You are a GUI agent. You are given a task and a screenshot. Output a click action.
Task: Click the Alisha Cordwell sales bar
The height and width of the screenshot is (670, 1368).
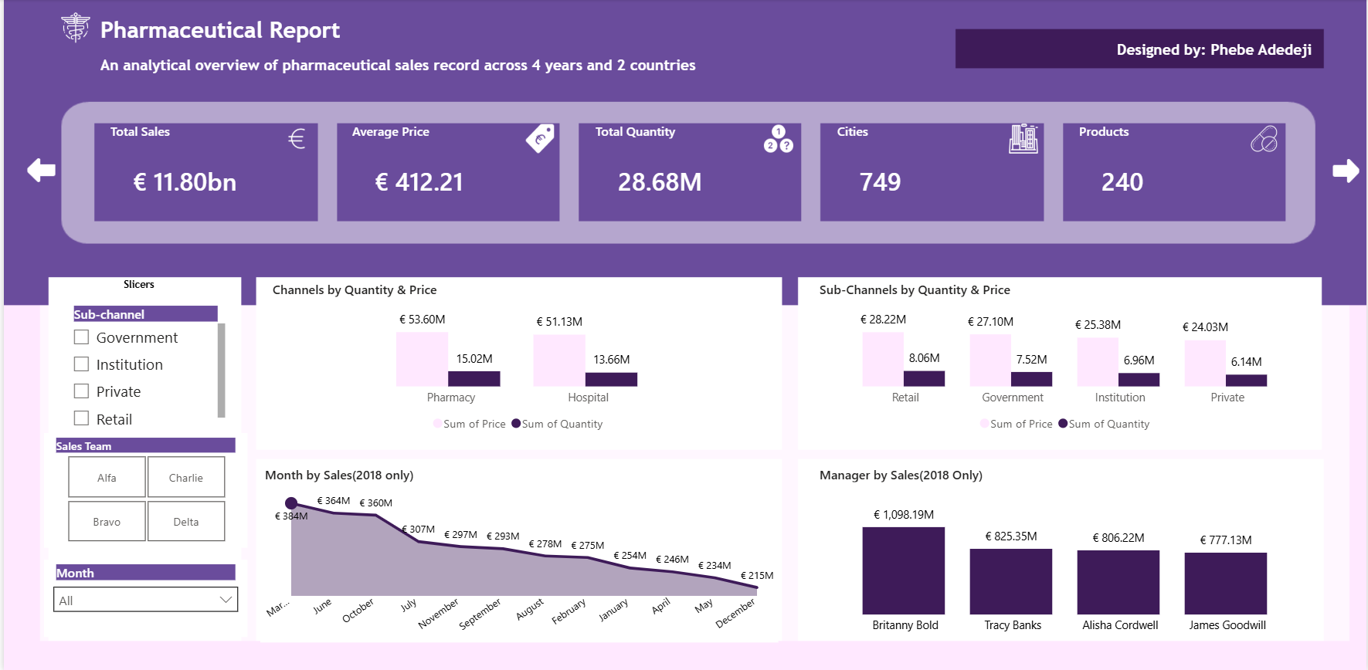pyautogui.click(x=1119, y=582)
